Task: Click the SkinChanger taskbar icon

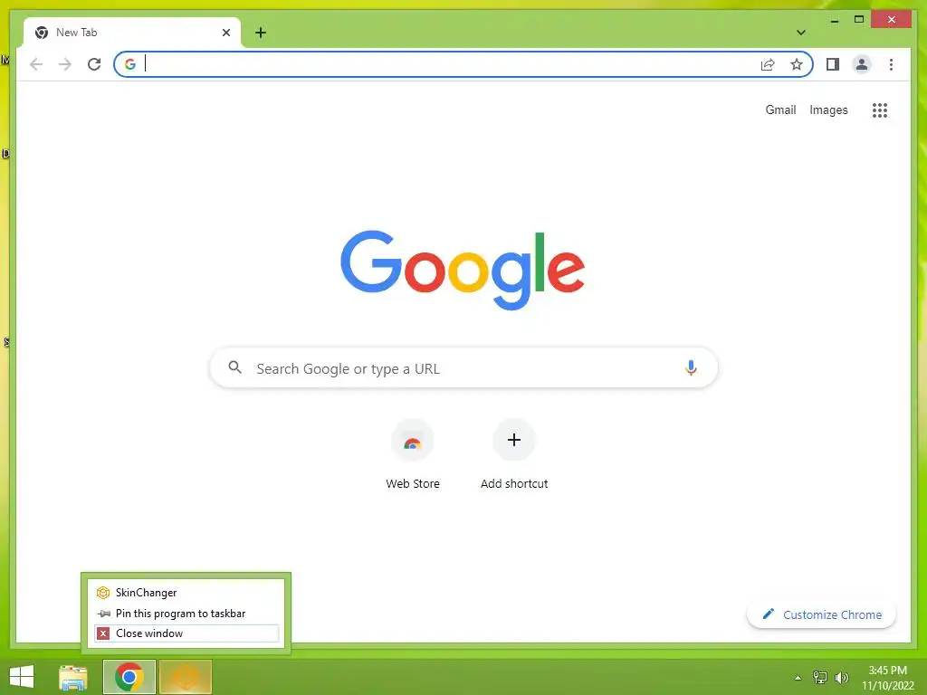Action: pyautogui.click(x=186, y=677)
